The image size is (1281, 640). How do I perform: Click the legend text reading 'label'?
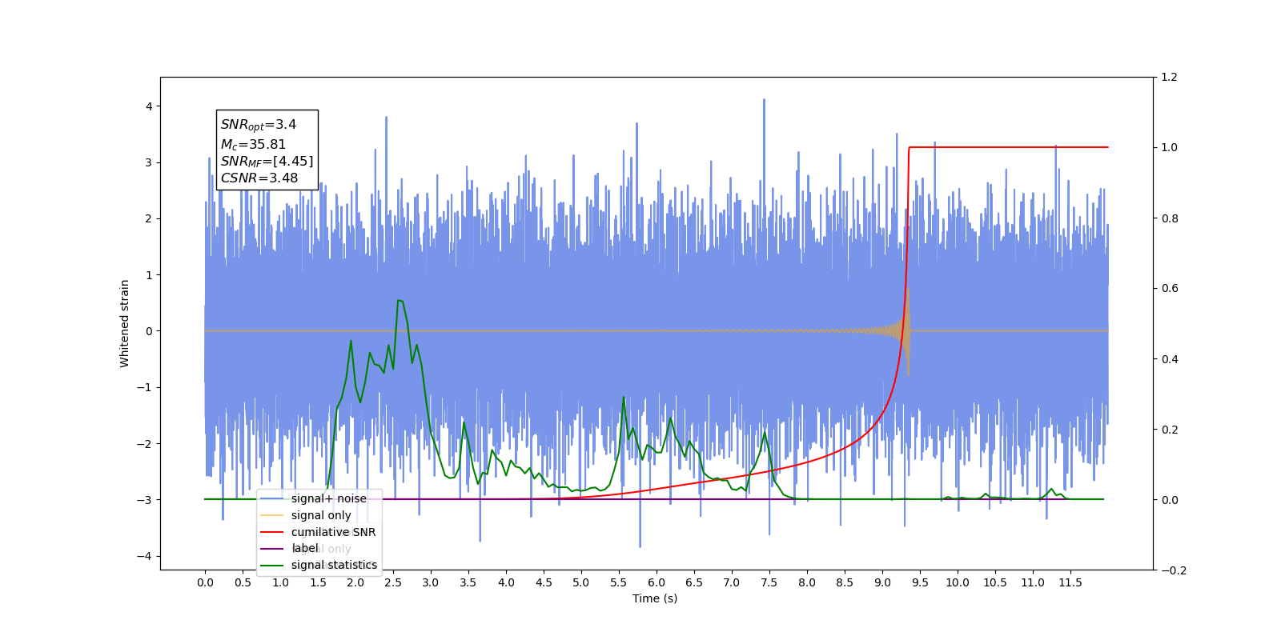point(305,548)
